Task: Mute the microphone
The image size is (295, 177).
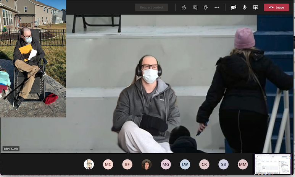Action: click(245, 7)
